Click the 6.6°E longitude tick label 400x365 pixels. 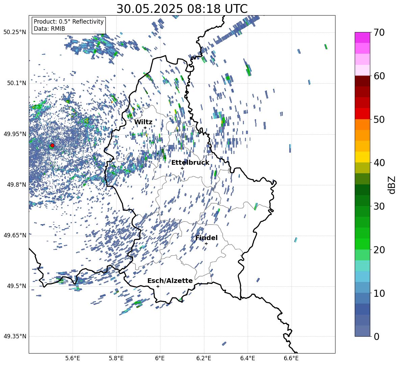291,358
